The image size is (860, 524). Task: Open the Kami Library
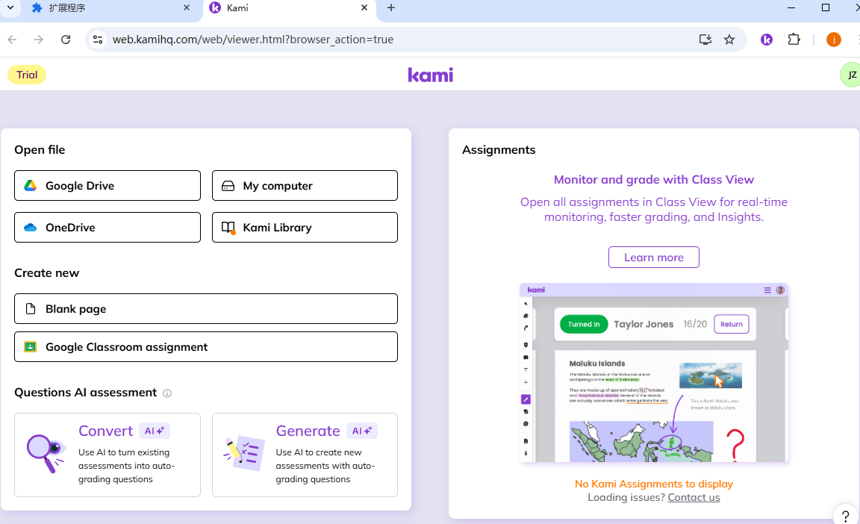[305, 228]
